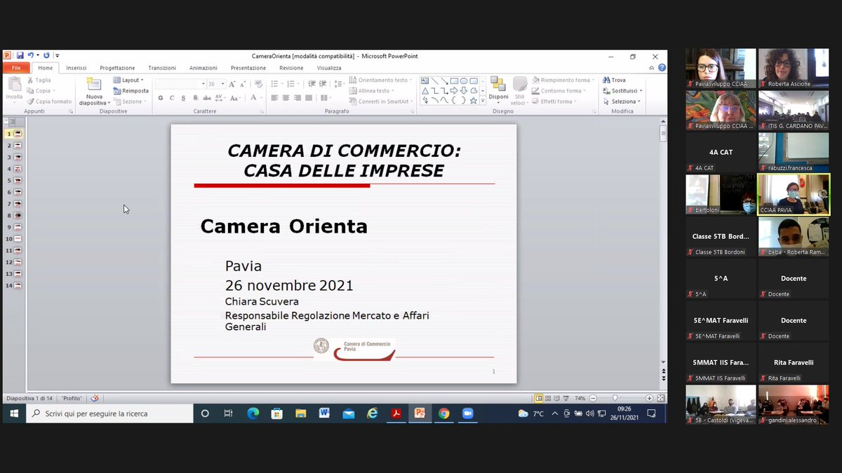Click the Undo arrow in quick access toolbar
This screenshot has height=473, width=842.
click(30, 55)
